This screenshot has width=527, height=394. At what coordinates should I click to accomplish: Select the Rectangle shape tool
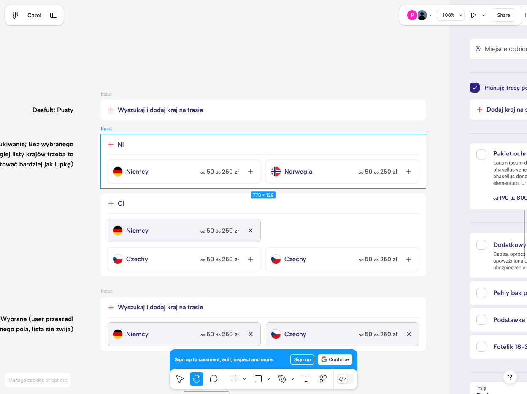pos(258,379)
